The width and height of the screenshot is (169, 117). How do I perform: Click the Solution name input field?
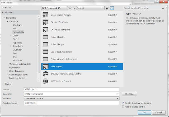(72, 103)
